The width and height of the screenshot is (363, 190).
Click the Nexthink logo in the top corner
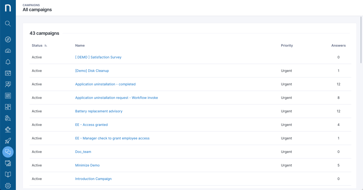8,8
